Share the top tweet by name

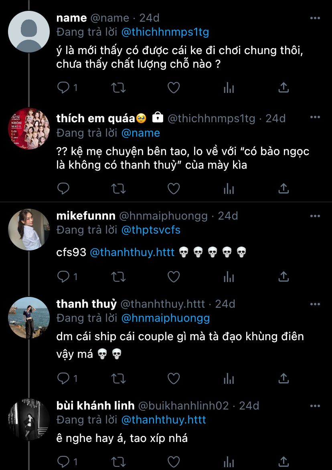(x=283, y=88)
